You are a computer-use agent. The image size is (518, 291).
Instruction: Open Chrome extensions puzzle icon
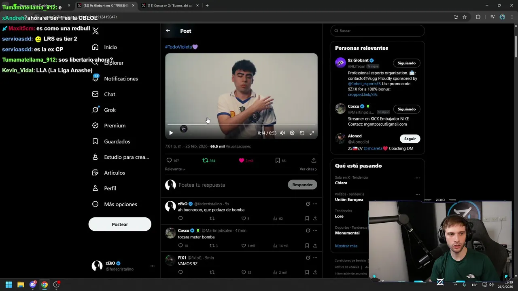(478, 17)
